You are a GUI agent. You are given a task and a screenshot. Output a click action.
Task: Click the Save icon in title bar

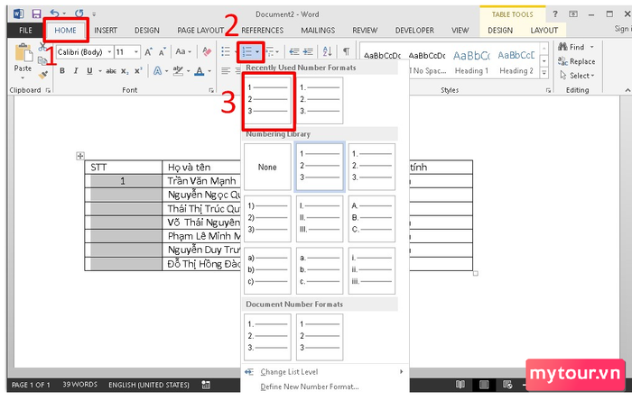(36, 14)
